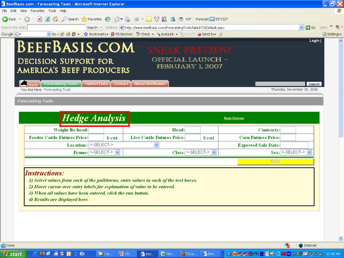
Task: Click the Forecasting Tools breadcrumb link
Action: (57, 90)
